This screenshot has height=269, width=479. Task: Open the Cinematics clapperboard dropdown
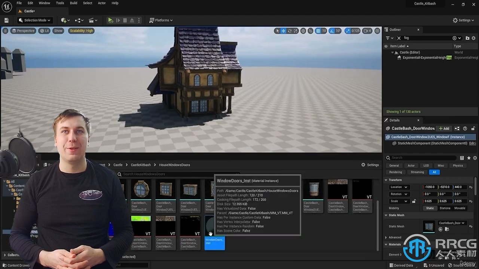coord(93,20)
